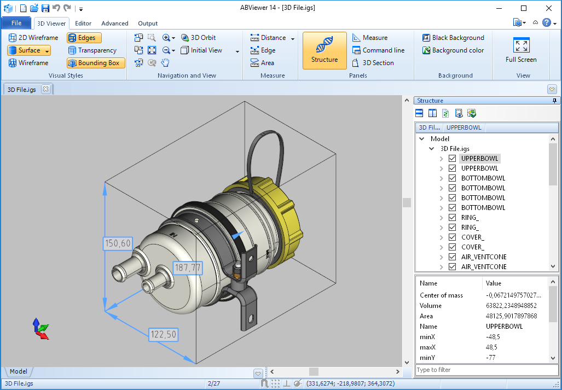Switch to the Editor ribbon tab

coord(83,24)
